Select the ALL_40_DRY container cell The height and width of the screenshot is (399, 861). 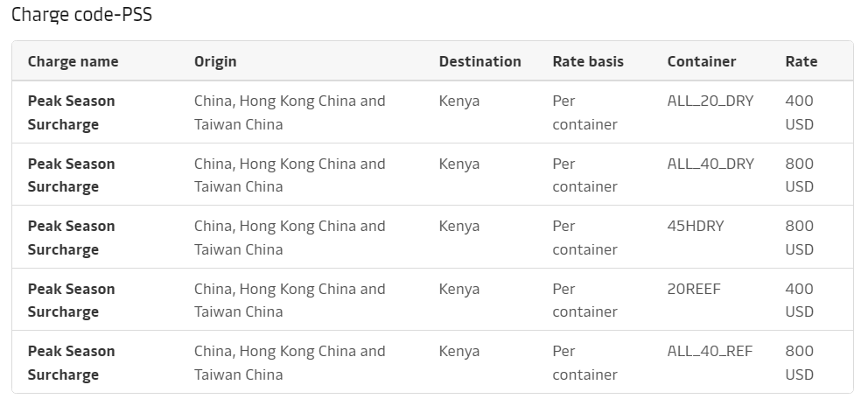(710, 164)
